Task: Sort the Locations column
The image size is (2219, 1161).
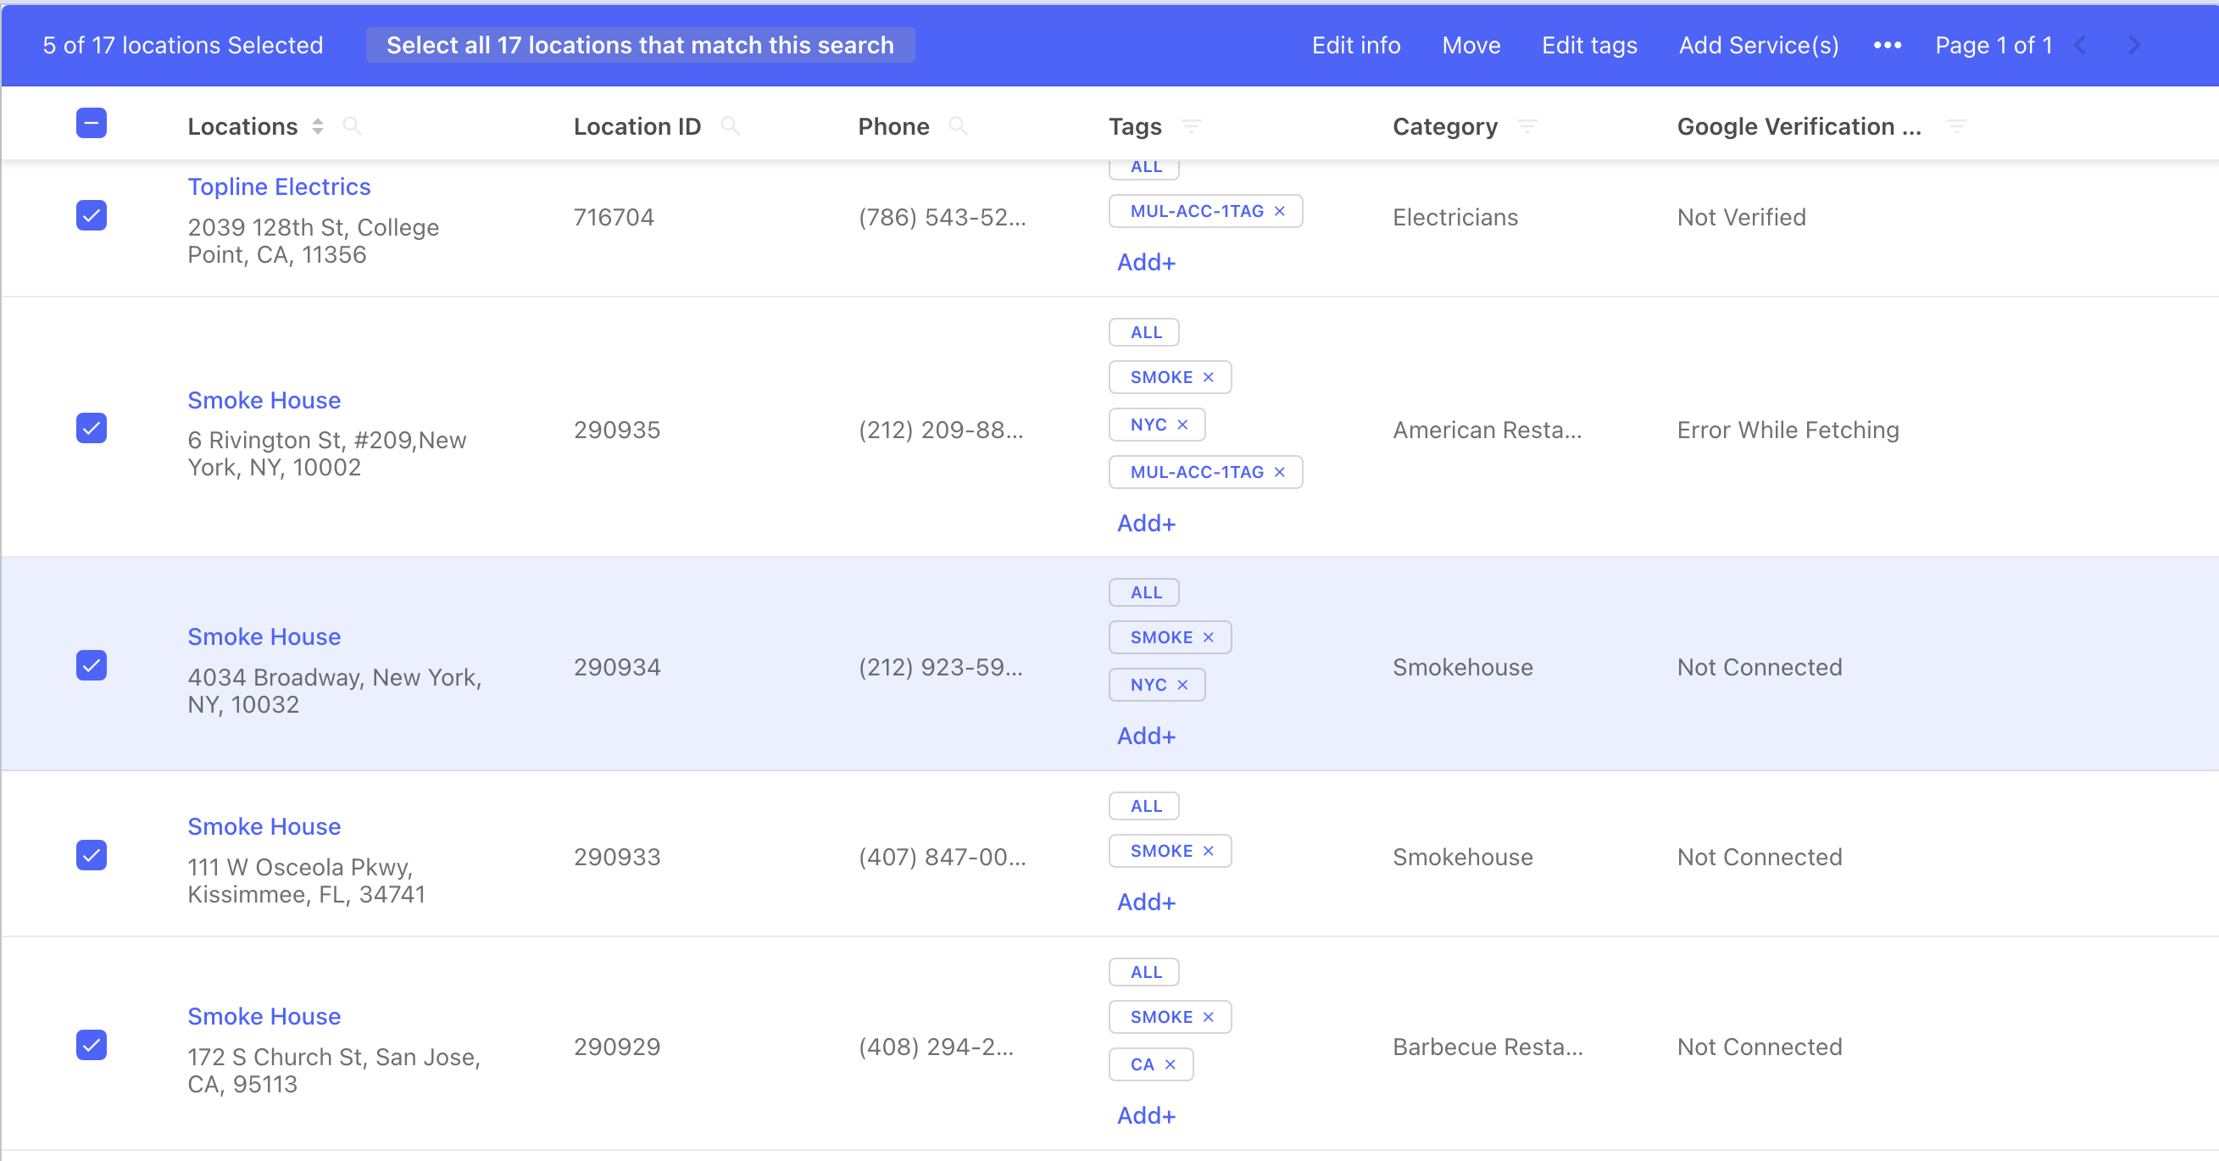Action: click(318, 126)
